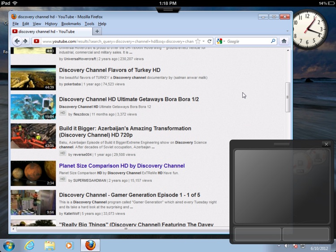Open the Windows Start orb

coord(9,245)
